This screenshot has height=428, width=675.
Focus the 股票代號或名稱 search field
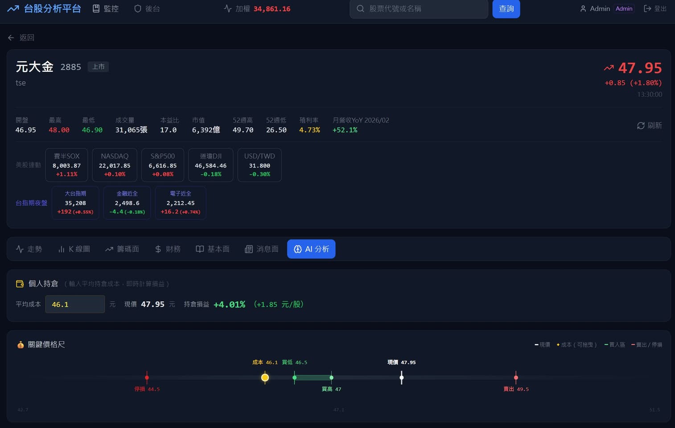pyautogui.click(x=419, y=8)
